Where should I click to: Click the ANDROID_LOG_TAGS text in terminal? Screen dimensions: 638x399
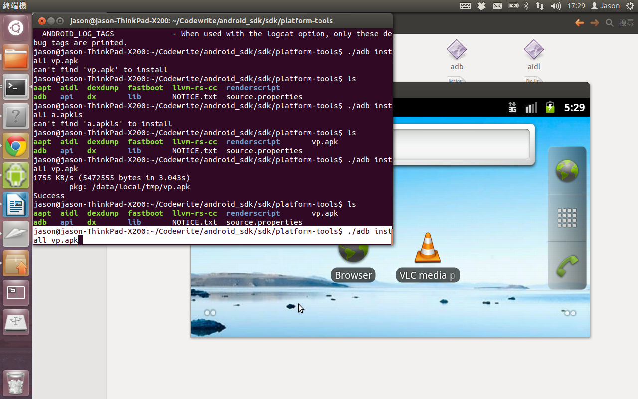pos(78,34)
